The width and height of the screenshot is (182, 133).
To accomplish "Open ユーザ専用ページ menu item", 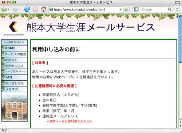I will (x=14, y=72).
